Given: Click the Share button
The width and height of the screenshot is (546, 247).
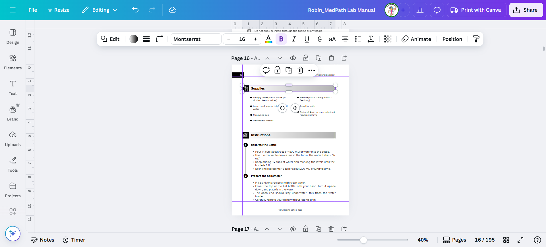Looking at the screenshot, I should (x=526, y=10).
